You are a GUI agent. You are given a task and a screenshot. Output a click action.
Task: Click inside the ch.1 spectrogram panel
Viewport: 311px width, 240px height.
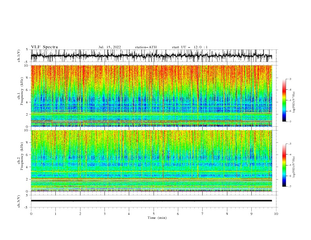coord(152,96)
